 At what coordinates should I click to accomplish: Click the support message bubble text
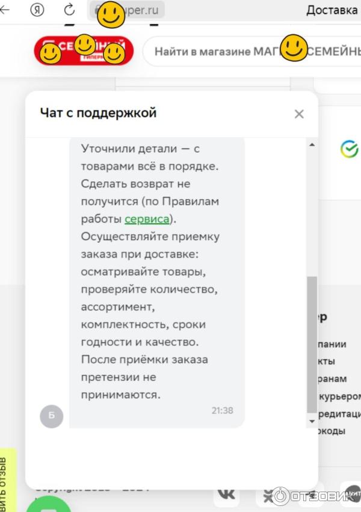click(x=150, y=271)
